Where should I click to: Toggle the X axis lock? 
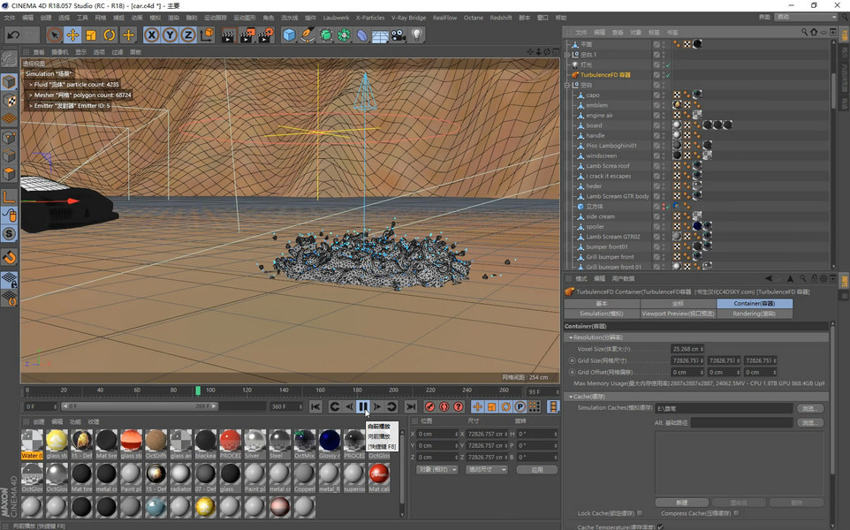click(x=152, y=35)
